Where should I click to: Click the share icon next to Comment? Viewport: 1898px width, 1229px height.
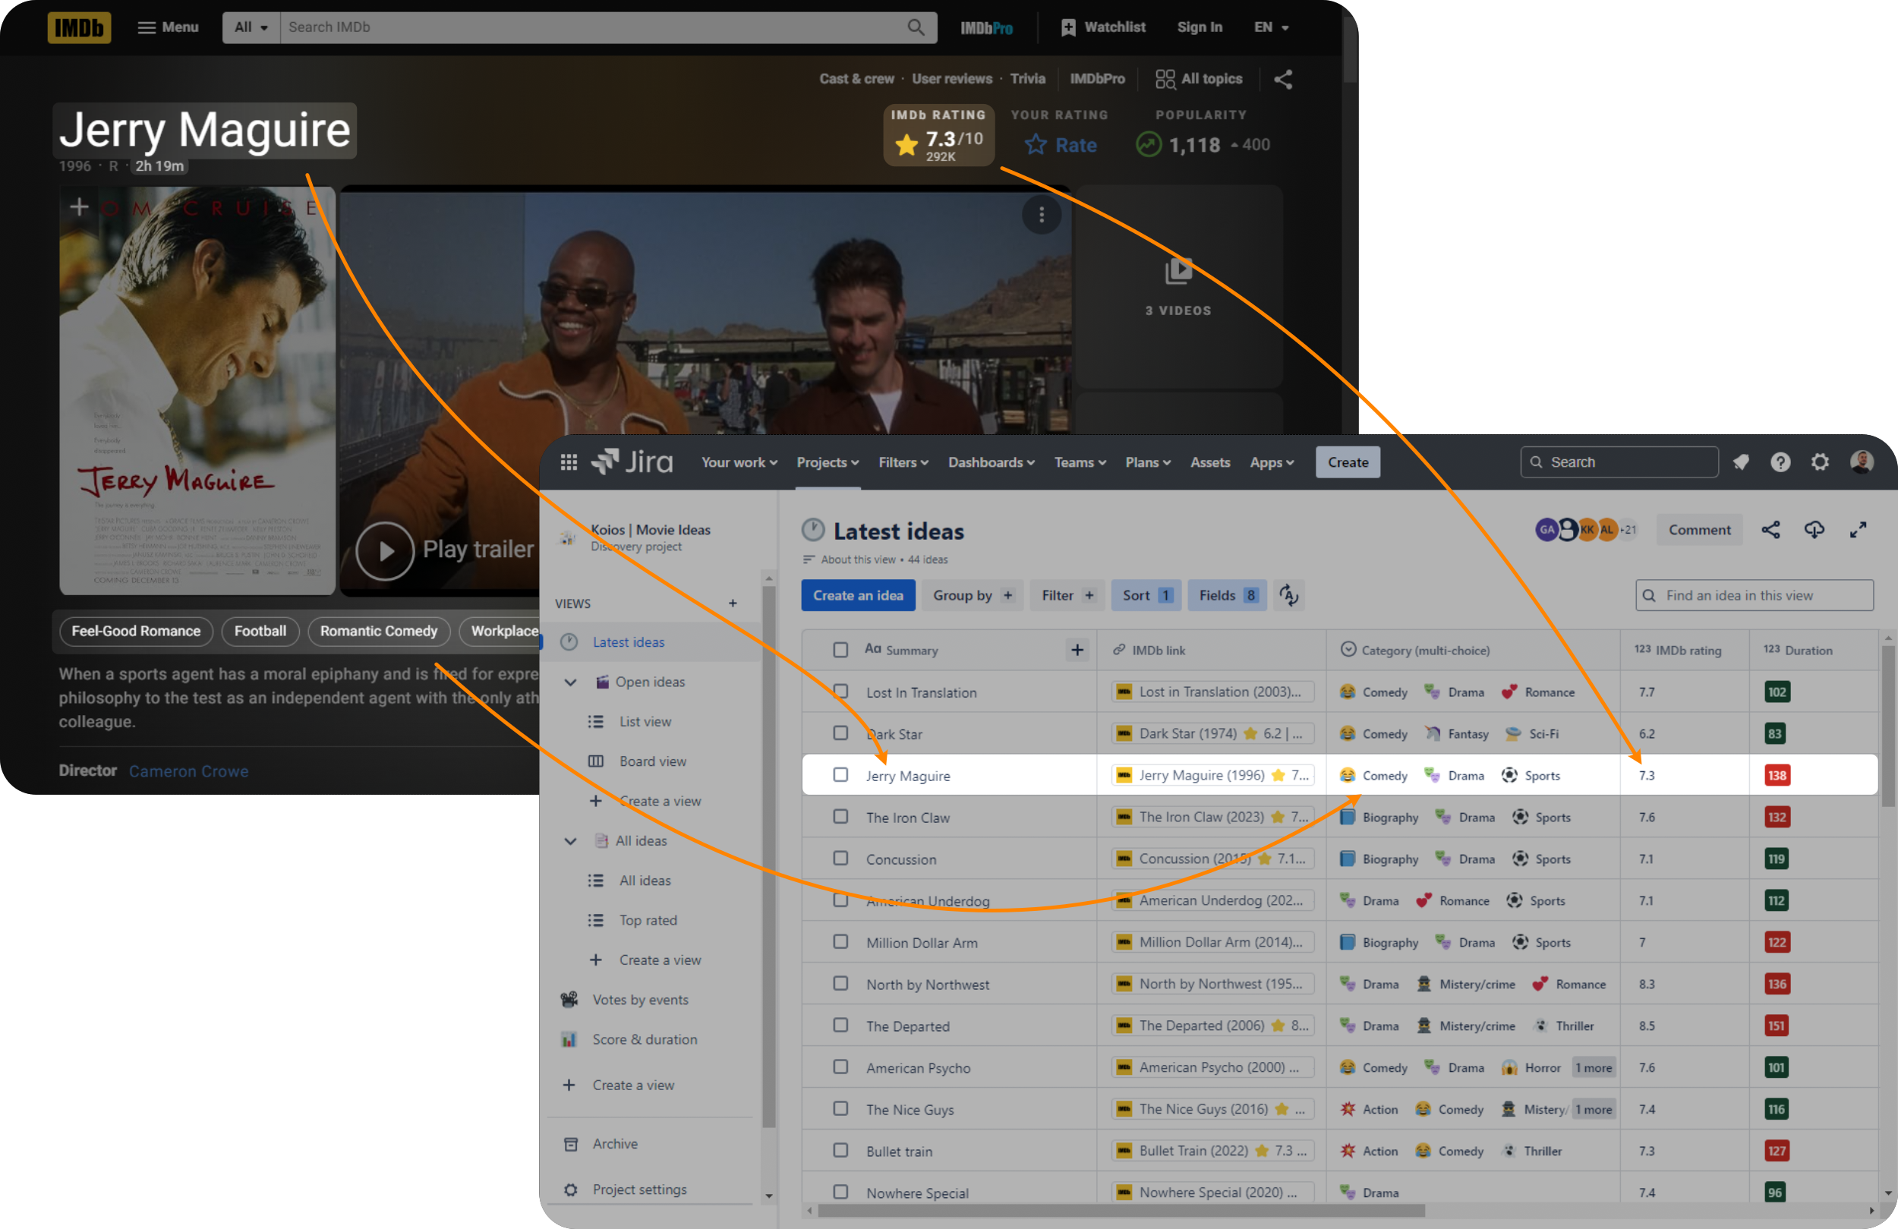[x=1770, y=531]
